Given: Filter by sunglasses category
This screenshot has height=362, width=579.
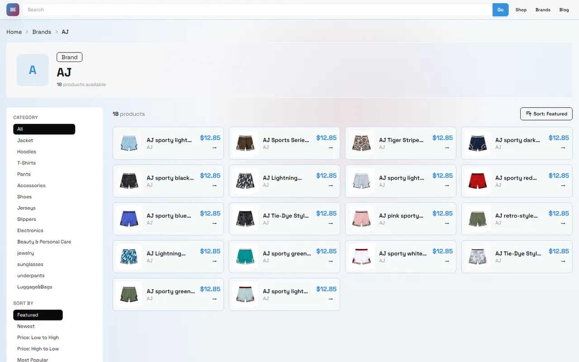Looking at the screenshot, I should 30,264.
